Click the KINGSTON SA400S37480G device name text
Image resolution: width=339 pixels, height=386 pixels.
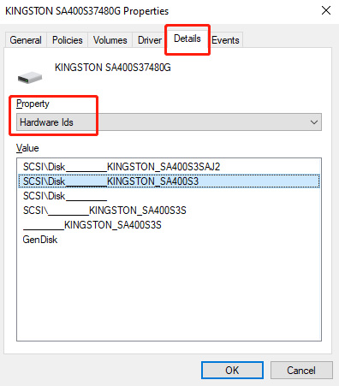(113, 68)
